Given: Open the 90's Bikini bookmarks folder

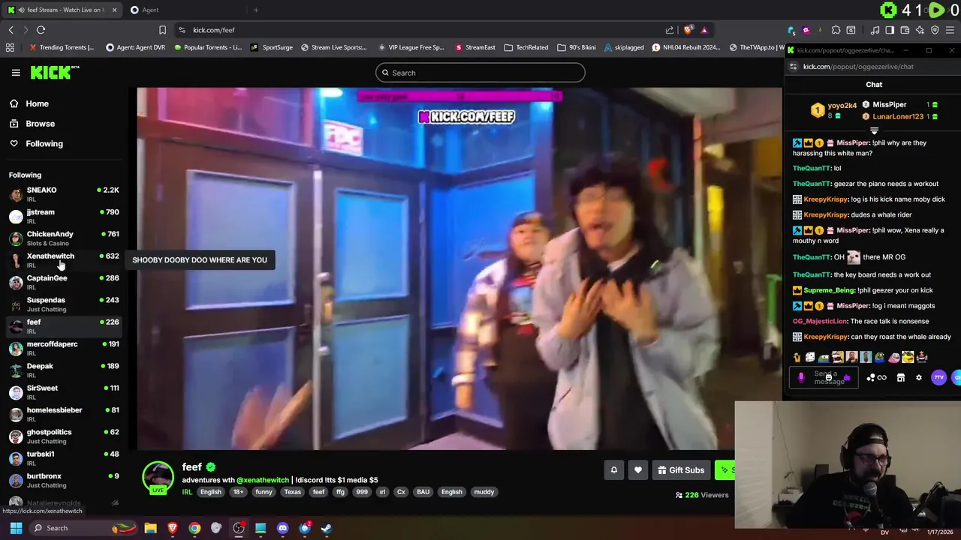Looking at the screenshot, I should pos(577,47).
